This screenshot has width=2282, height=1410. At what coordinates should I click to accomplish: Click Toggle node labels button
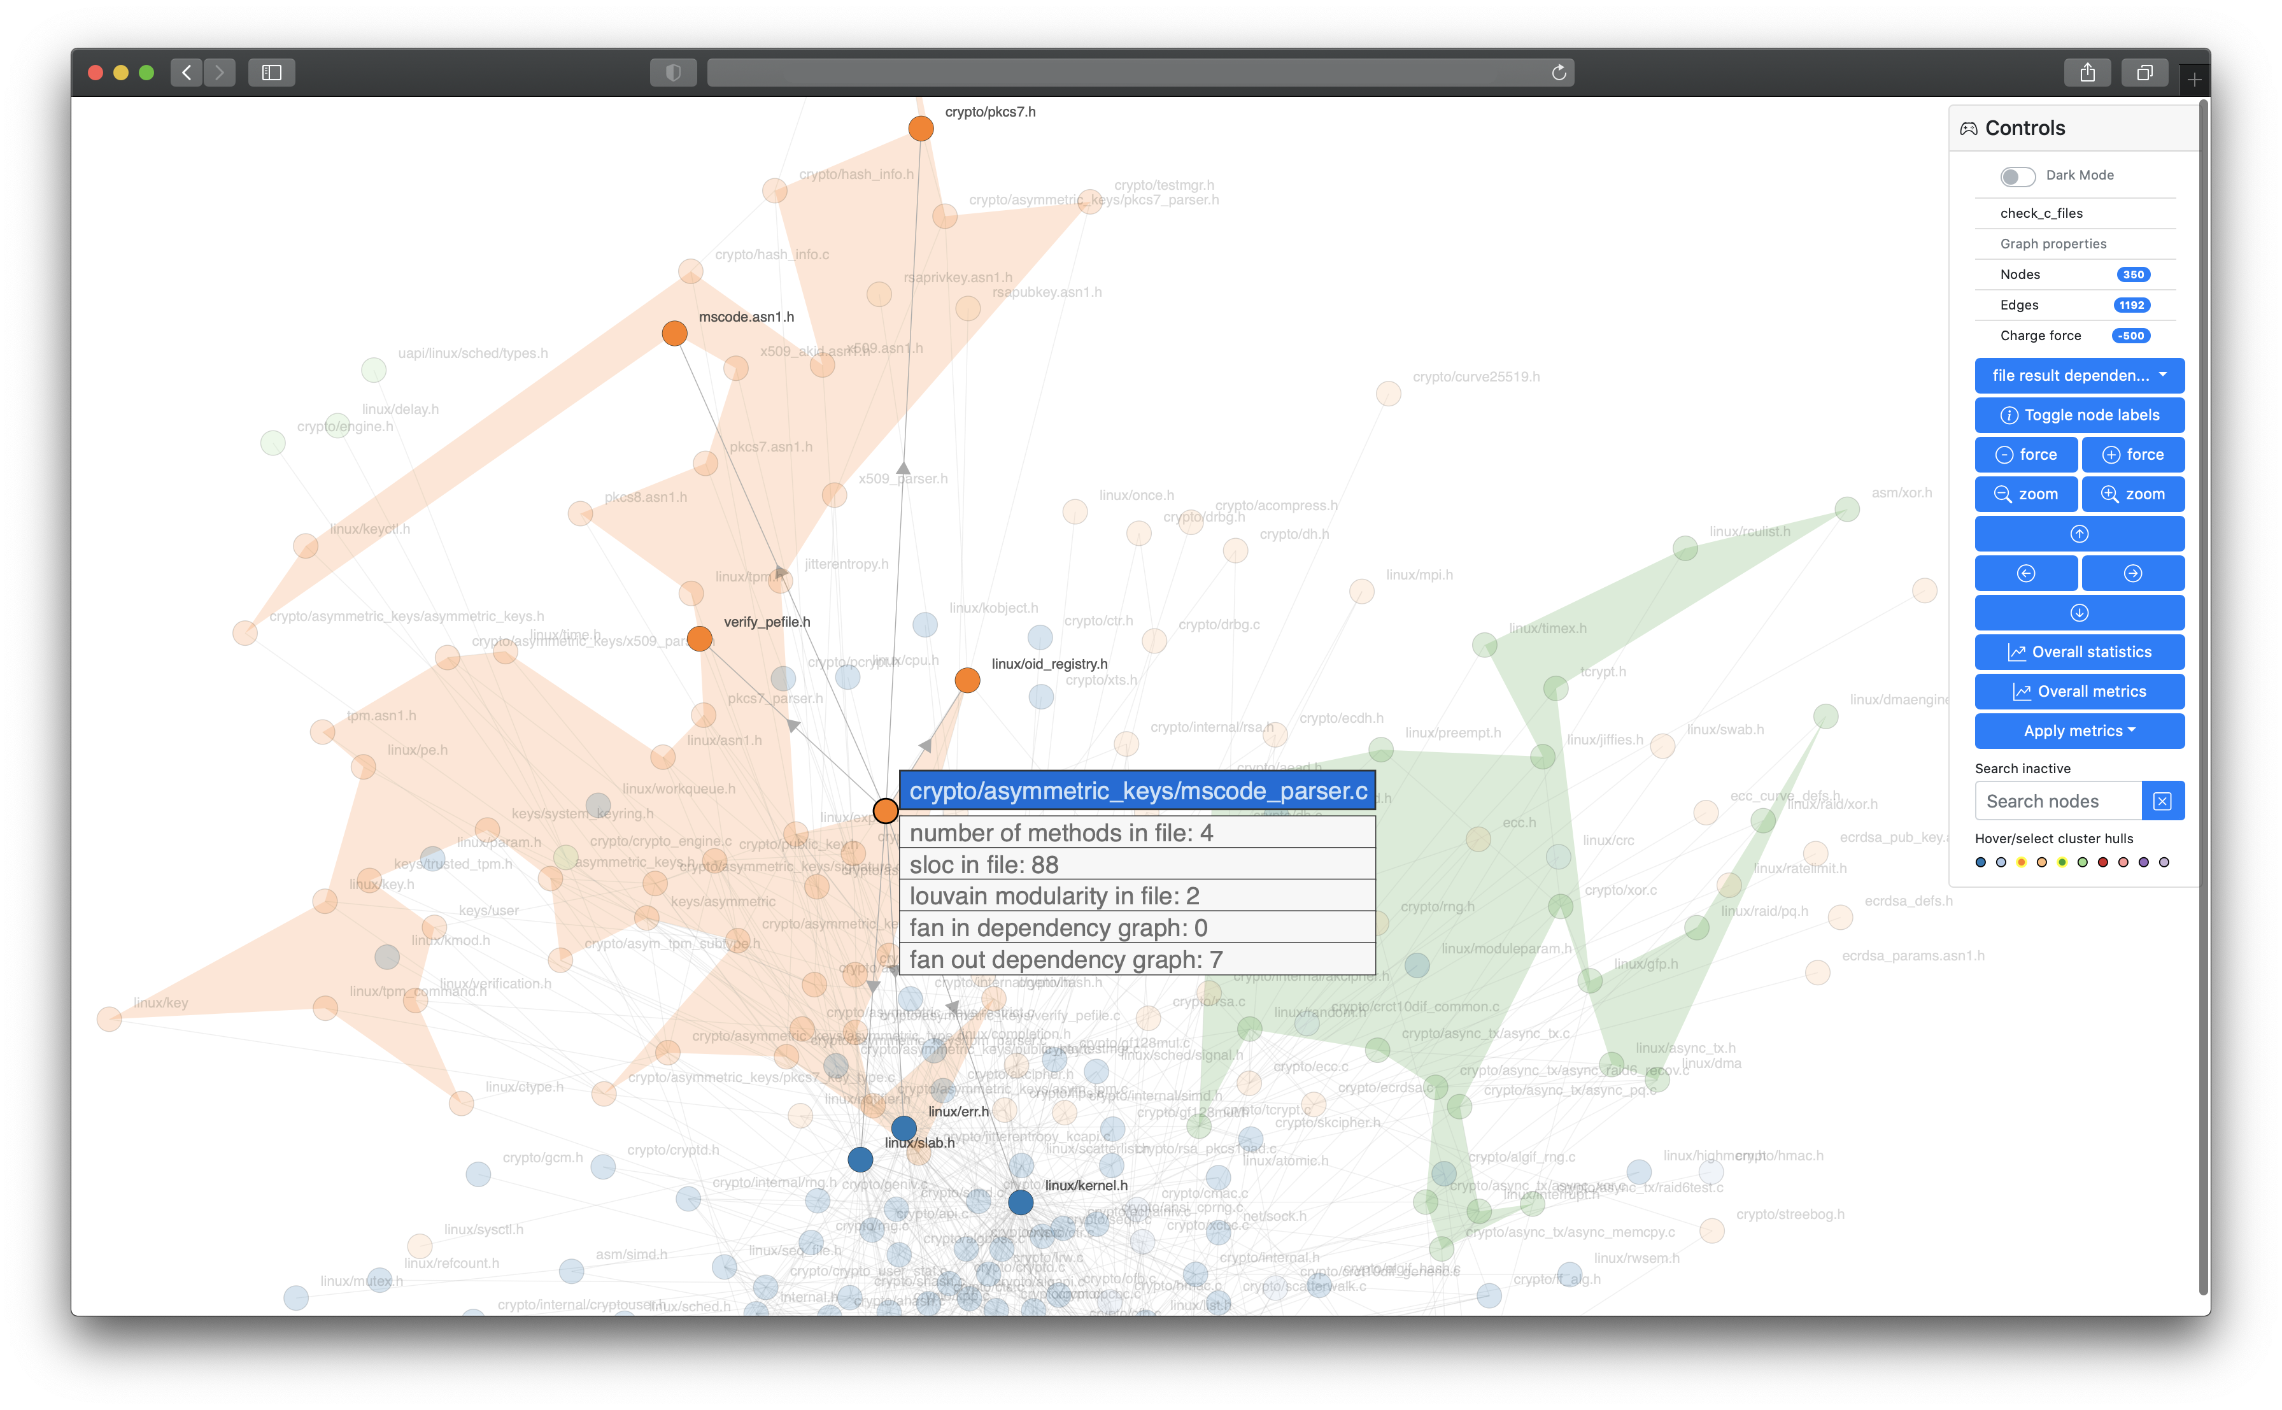pyautogui.click(x=2079, y=415)
